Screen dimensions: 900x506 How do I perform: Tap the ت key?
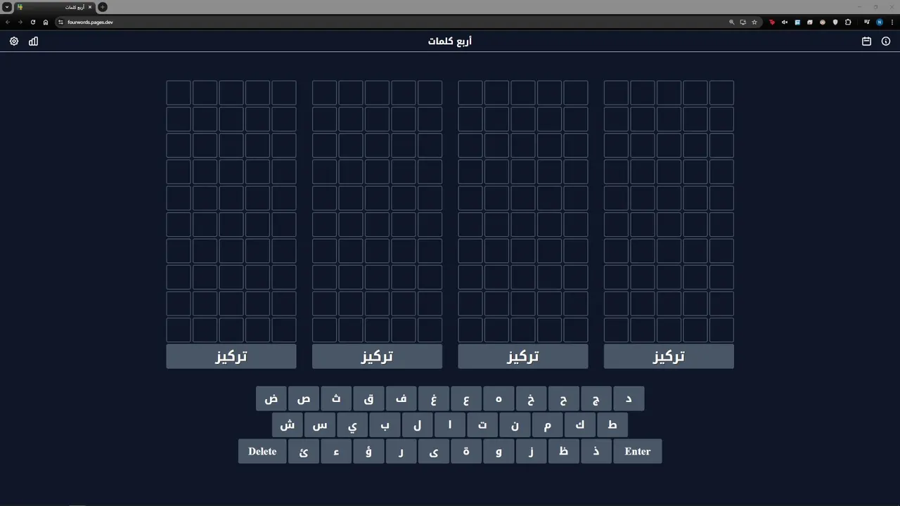tap(482, 425)
